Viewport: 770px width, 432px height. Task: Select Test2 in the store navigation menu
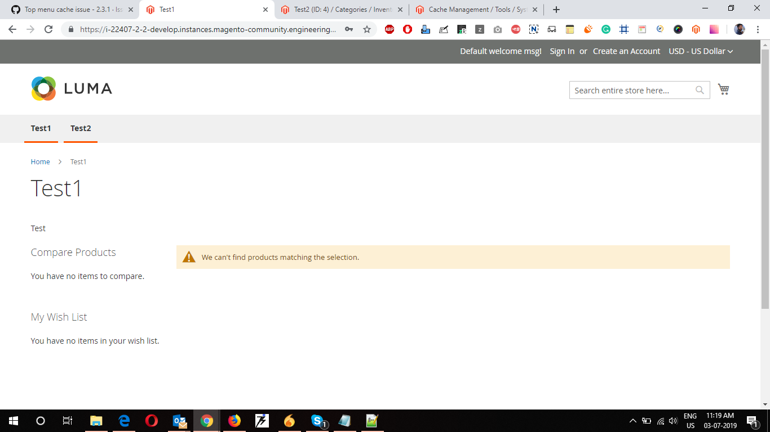pos(81,128)
